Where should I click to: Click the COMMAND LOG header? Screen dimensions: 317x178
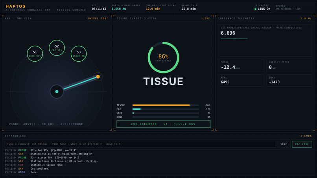tap(15, 136)
